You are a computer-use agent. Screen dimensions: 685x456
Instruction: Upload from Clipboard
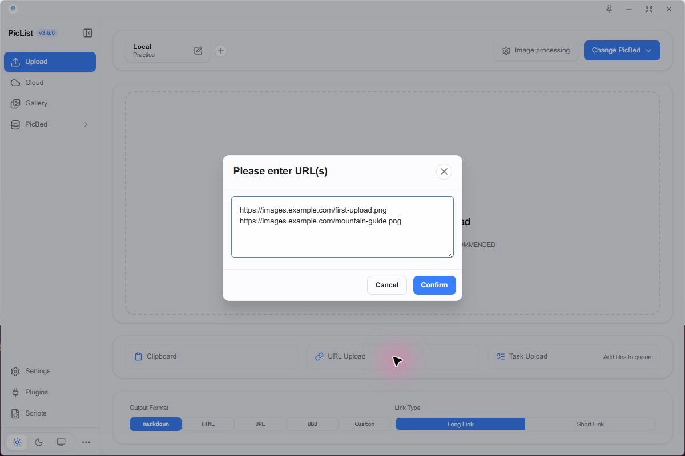pos(212,356)
